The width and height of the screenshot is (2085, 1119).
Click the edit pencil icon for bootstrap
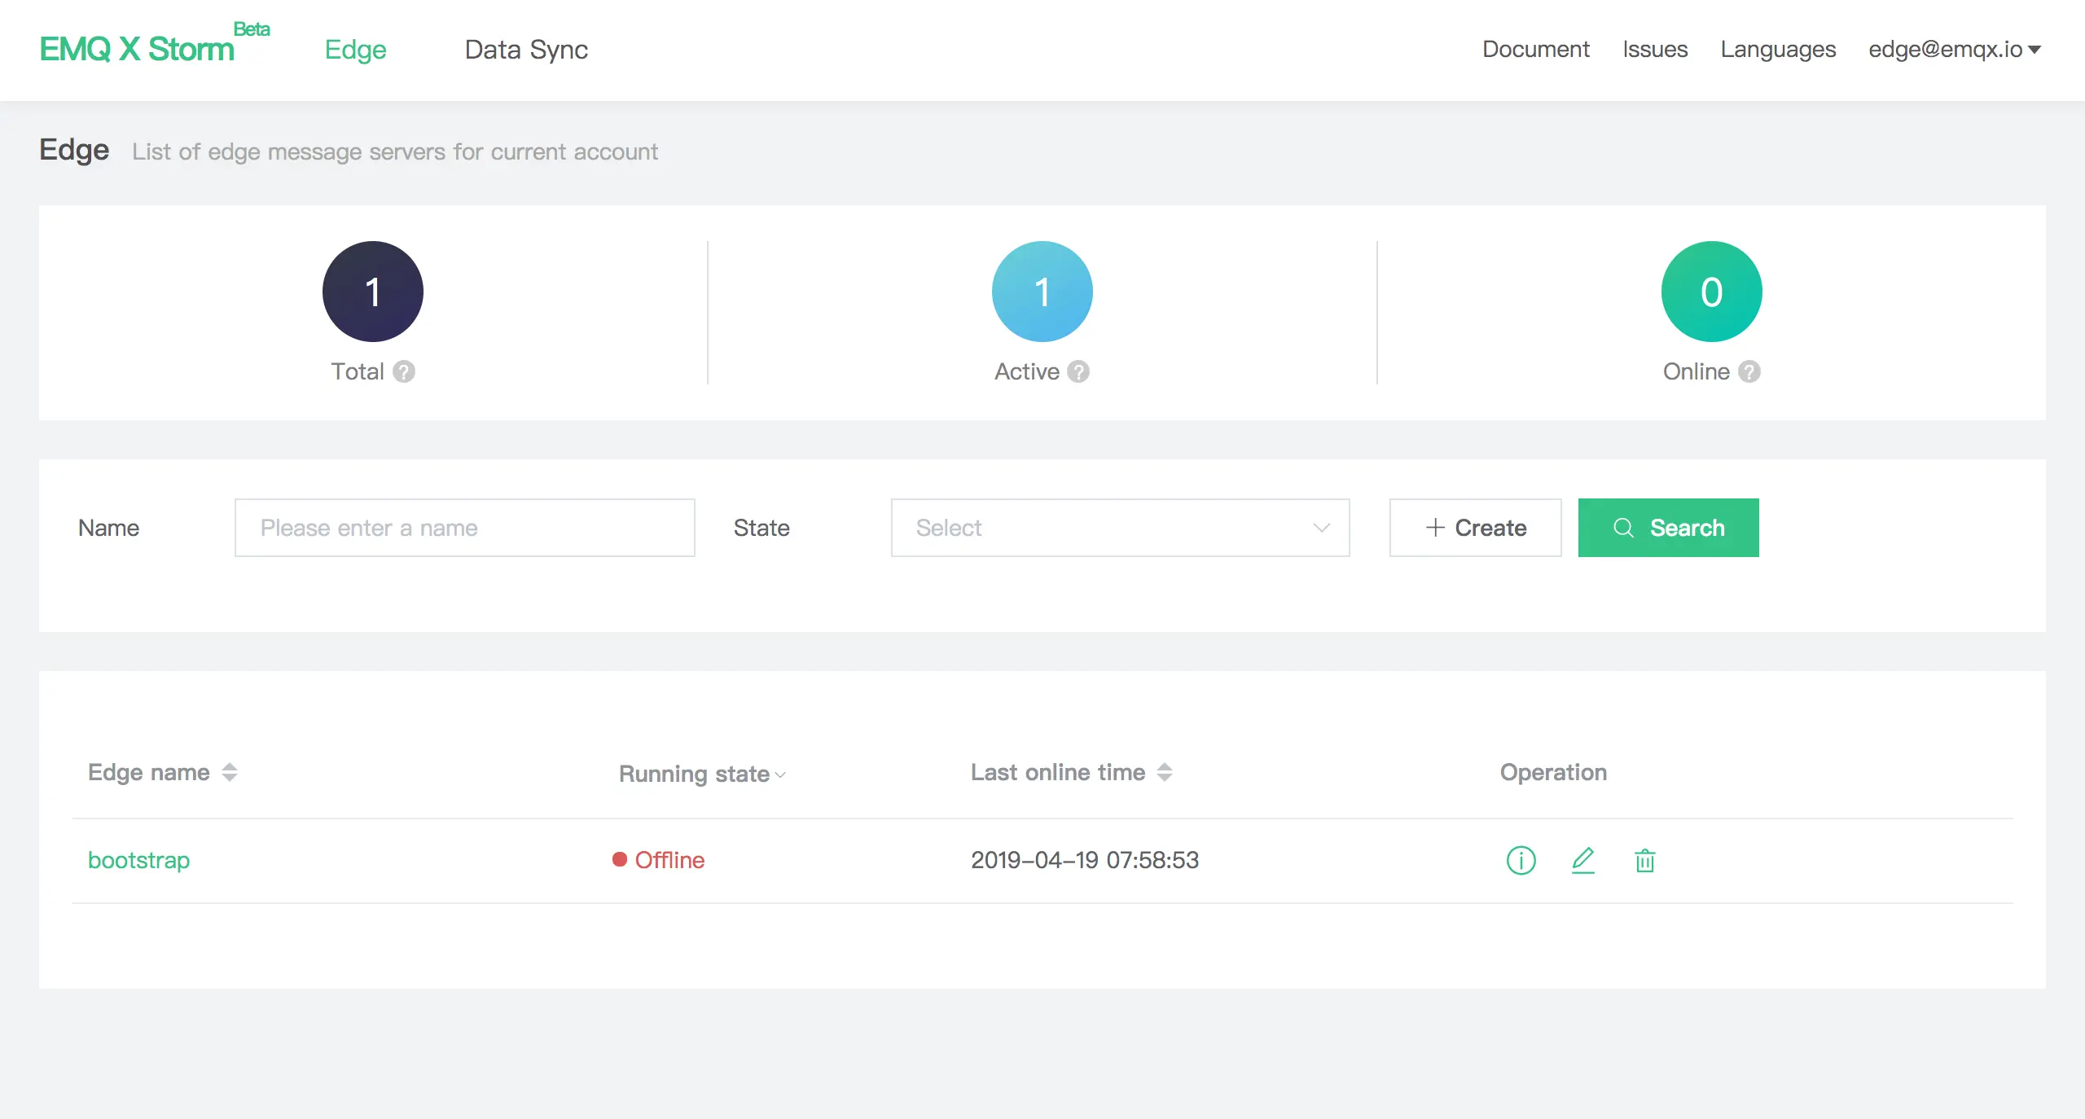pos(1582,860)
